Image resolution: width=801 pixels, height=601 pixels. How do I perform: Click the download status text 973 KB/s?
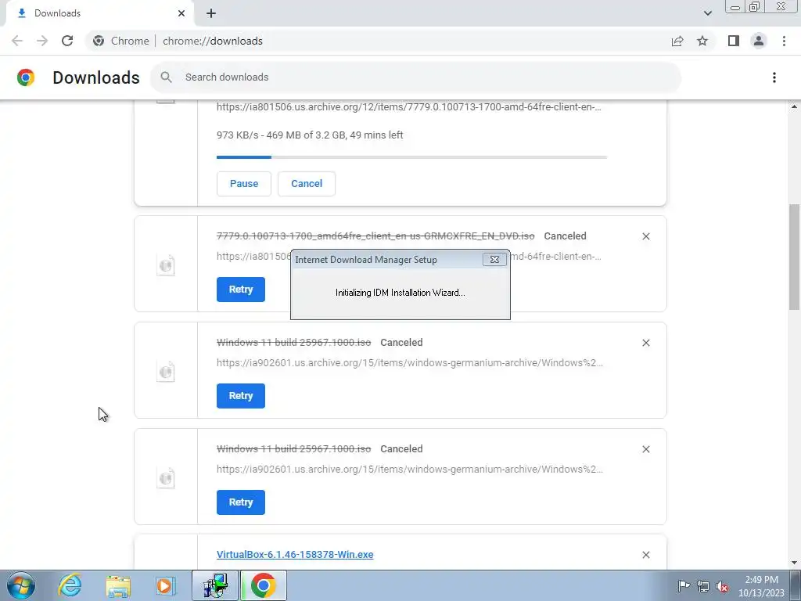pyautogui.click(x=310, y=135)
